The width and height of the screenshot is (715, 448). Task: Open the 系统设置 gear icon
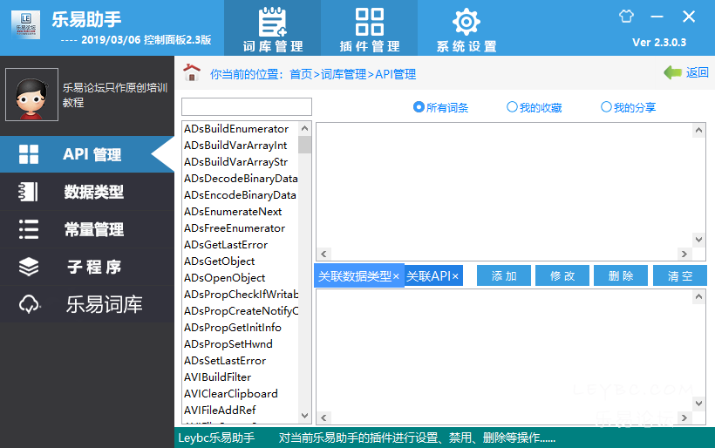(x=466, y=22)
